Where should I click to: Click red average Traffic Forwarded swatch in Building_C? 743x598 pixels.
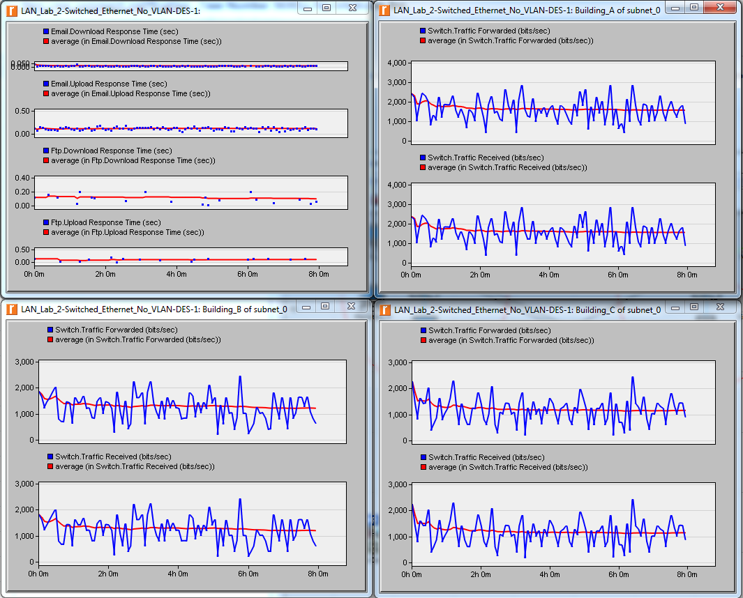[x=423, y=340]
